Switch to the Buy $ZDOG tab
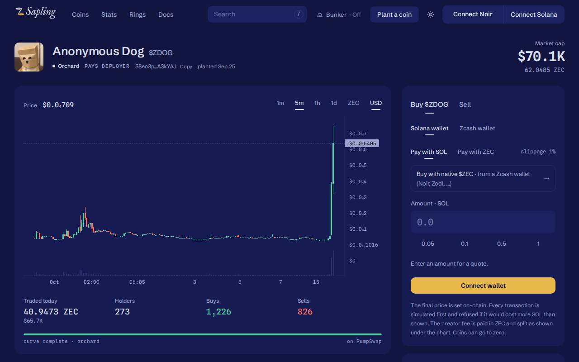 429,105
